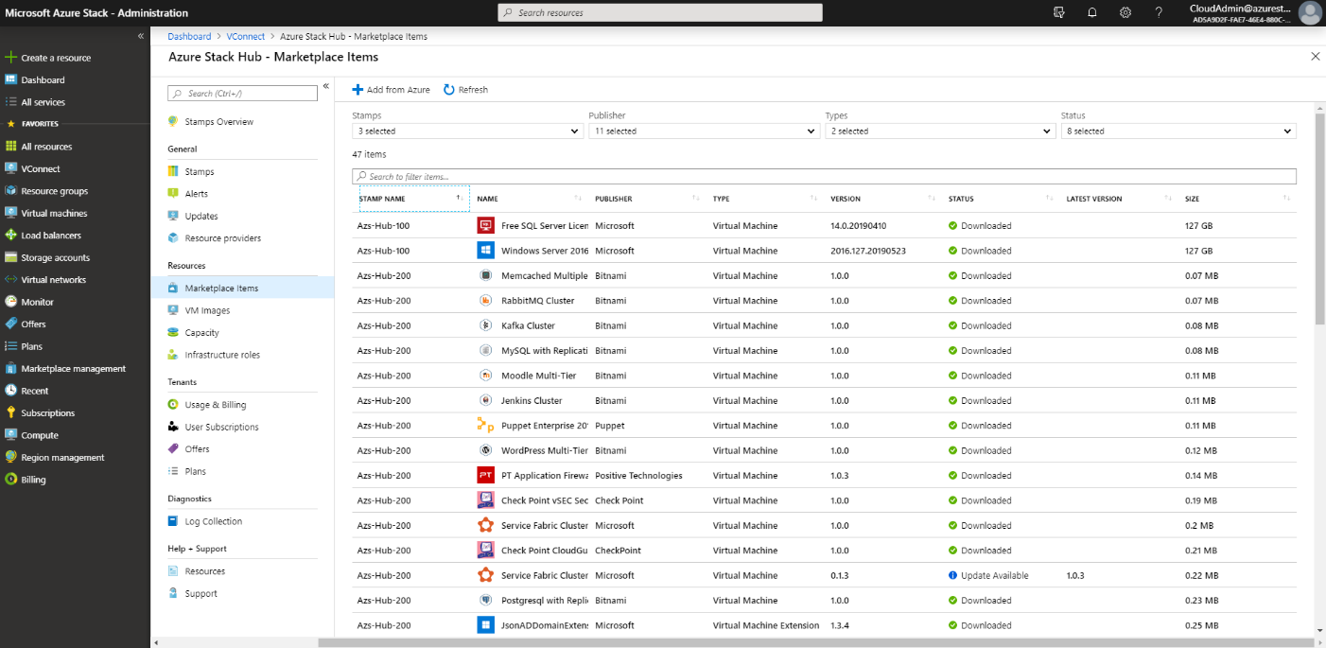Open the notifications bell icon

pyautogui.click(x=1092, y=12)
